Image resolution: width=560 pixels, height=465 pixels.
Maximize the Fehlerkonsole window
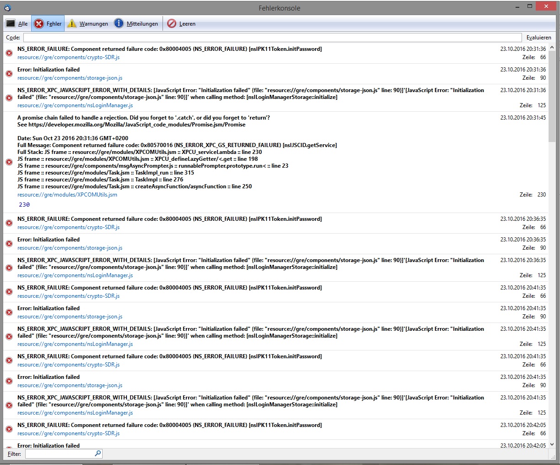click(530, 6)
